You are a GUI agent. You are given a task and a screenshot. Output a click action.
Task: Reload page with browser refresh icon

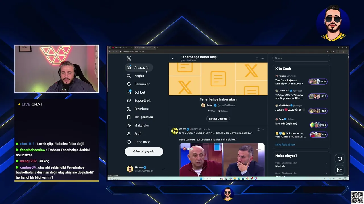pyautogui.click(x=117, y=52)
